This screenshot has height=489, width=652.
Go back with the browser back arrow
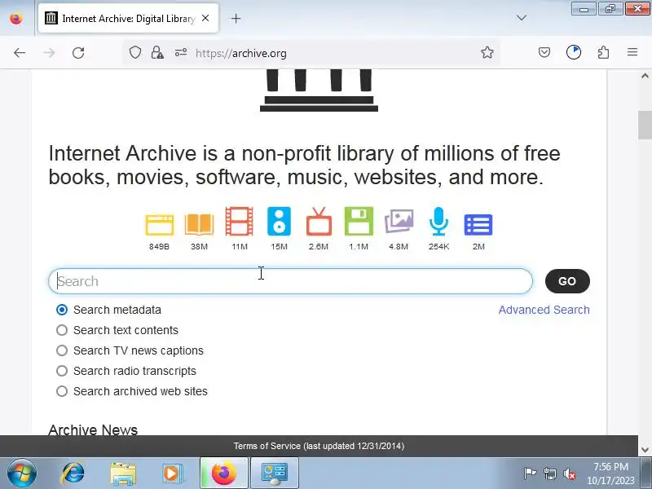pos(20,53)
